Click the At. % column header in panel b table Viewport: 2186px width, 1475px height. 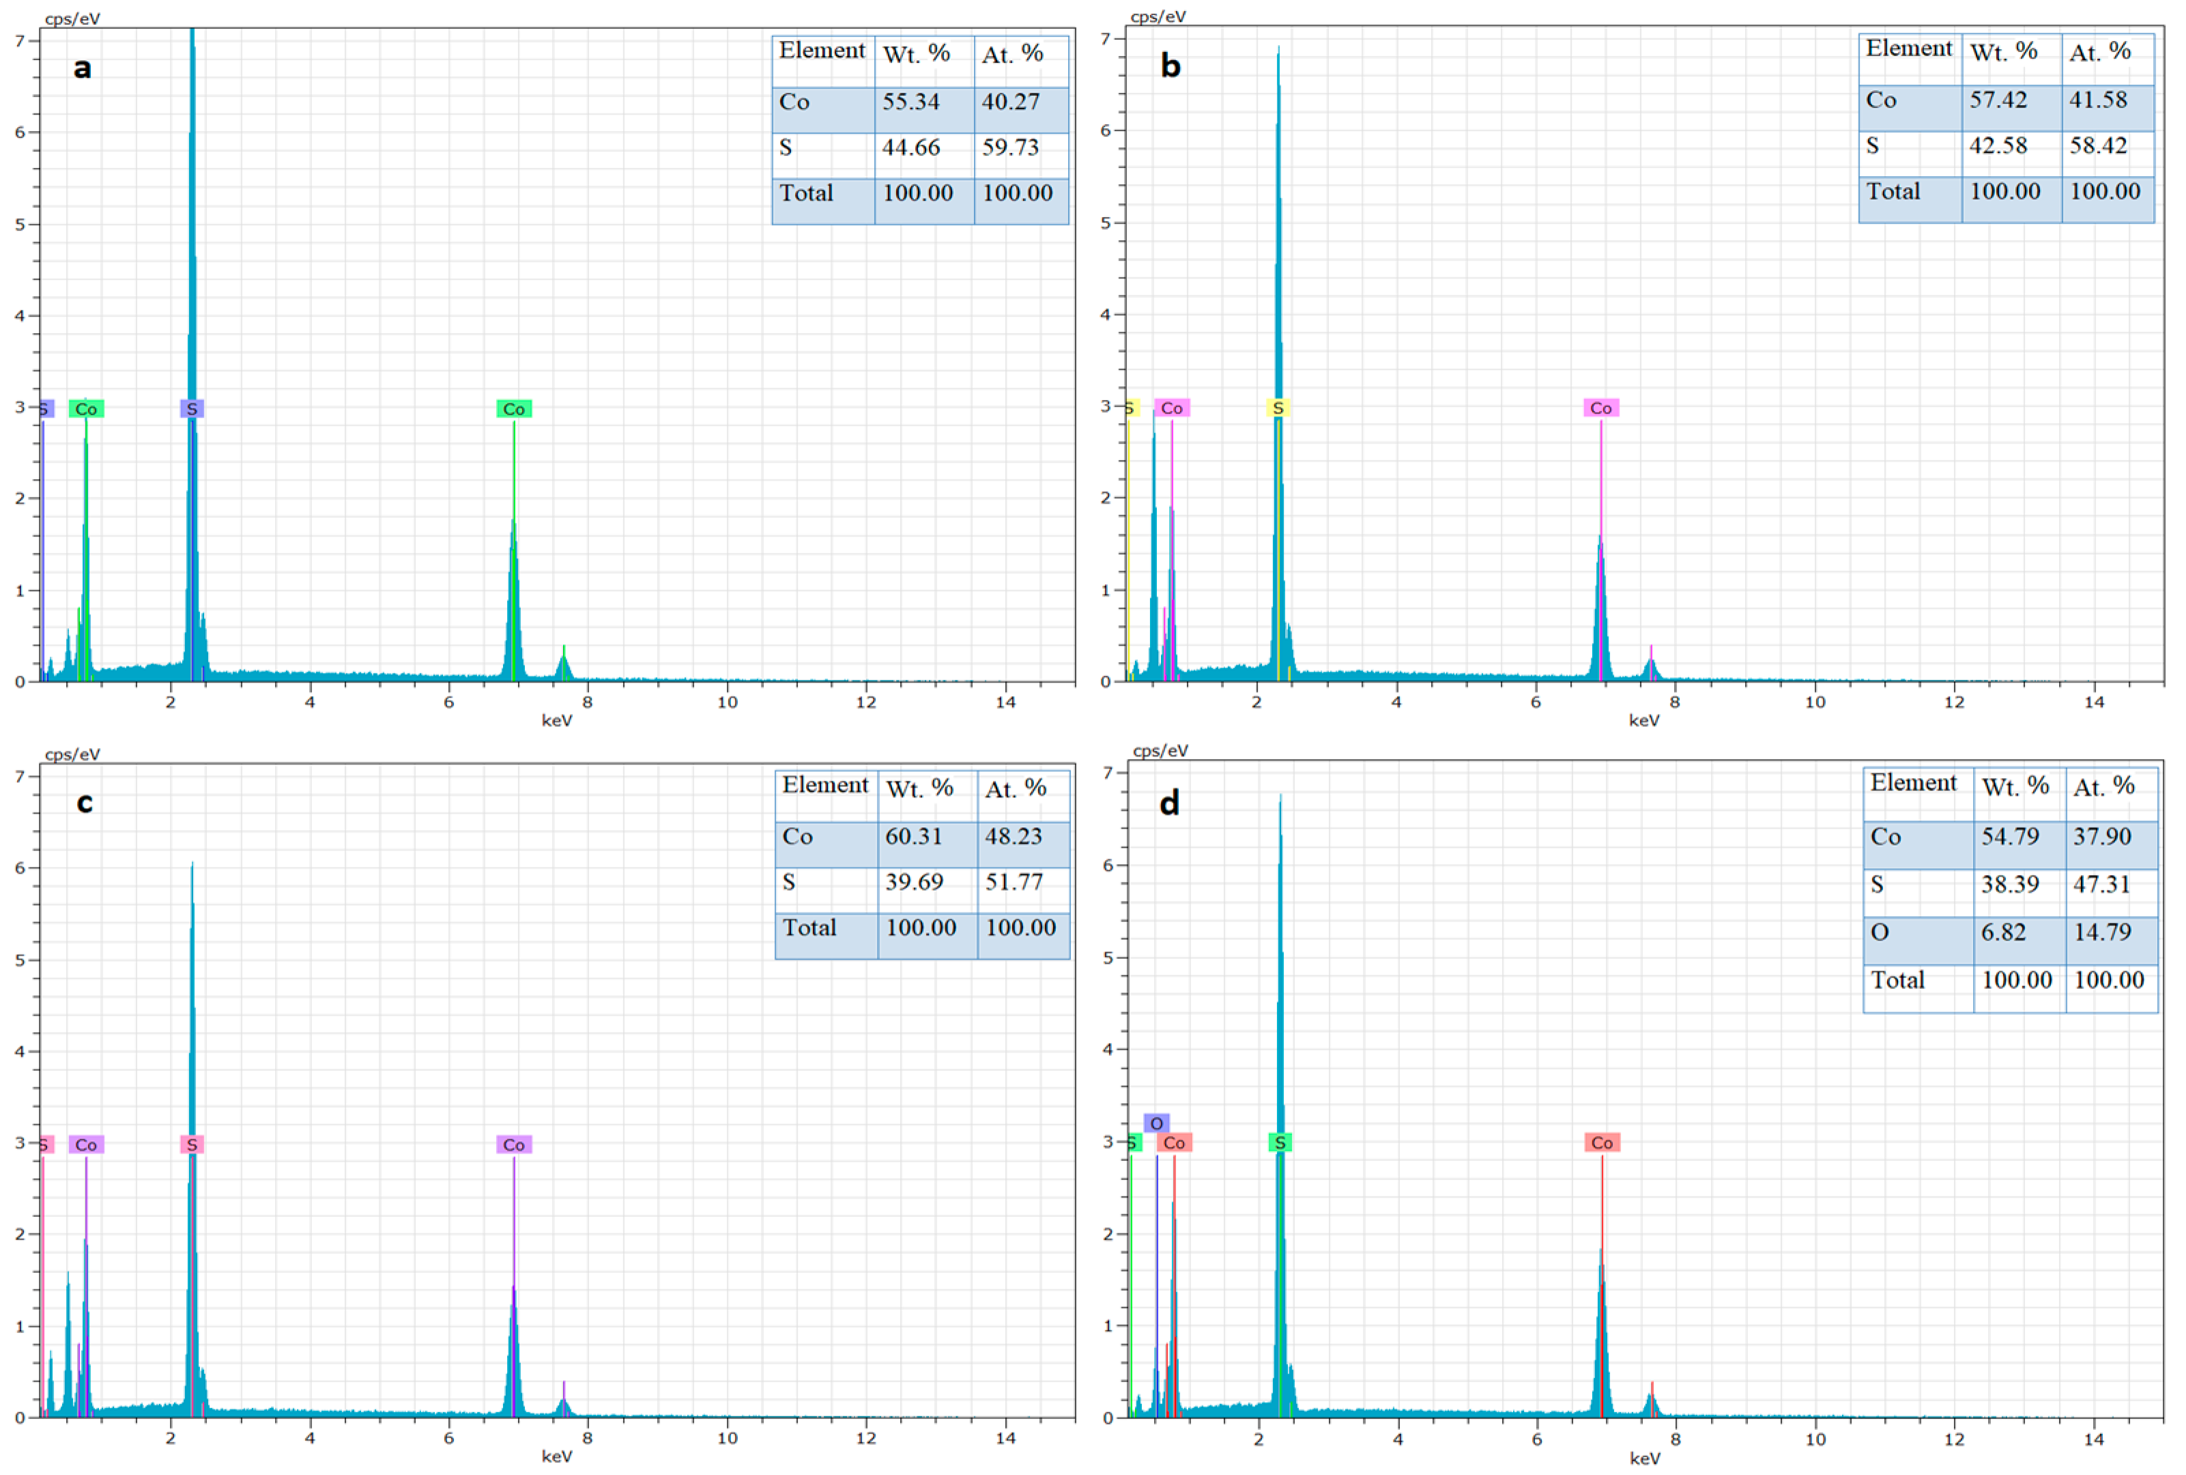click(x=2099, y=52)
